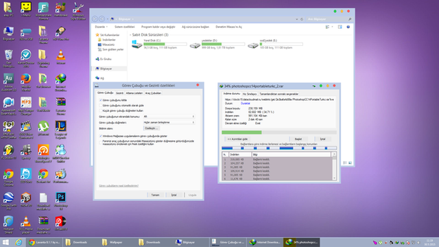Click the Back arrow in the Bilgisayar window

coord(95,19)
